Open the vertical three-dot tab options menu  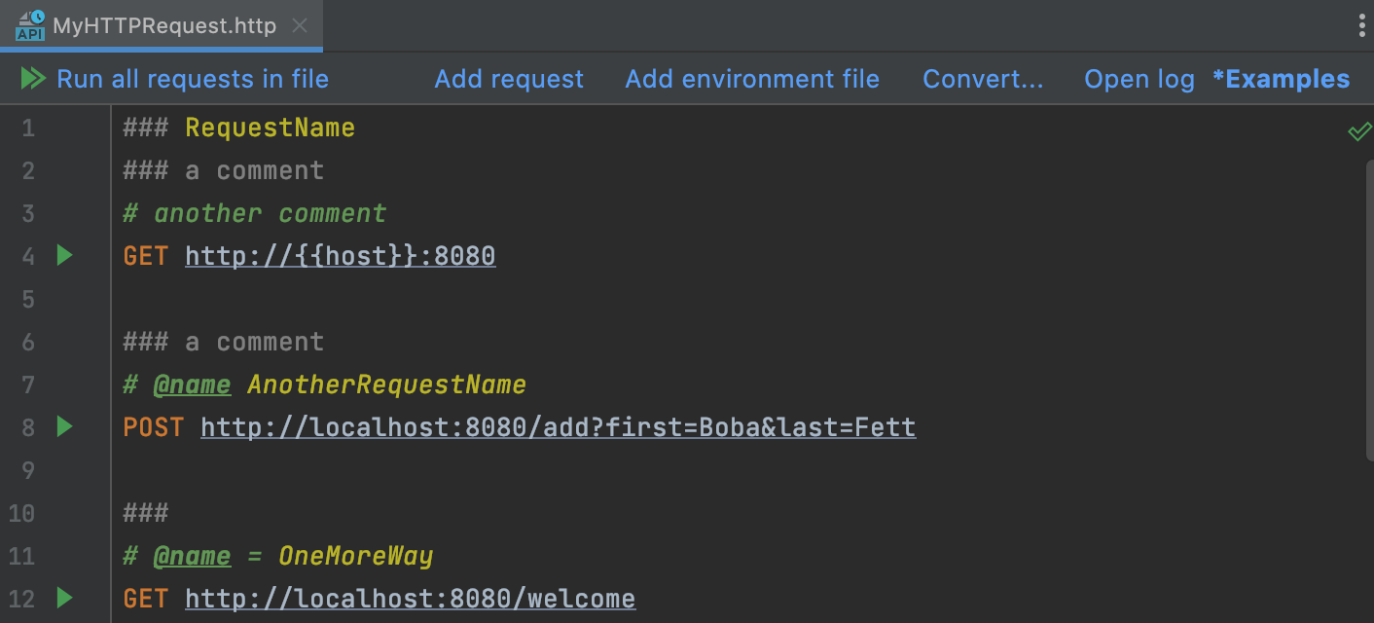pos(1361,26)
